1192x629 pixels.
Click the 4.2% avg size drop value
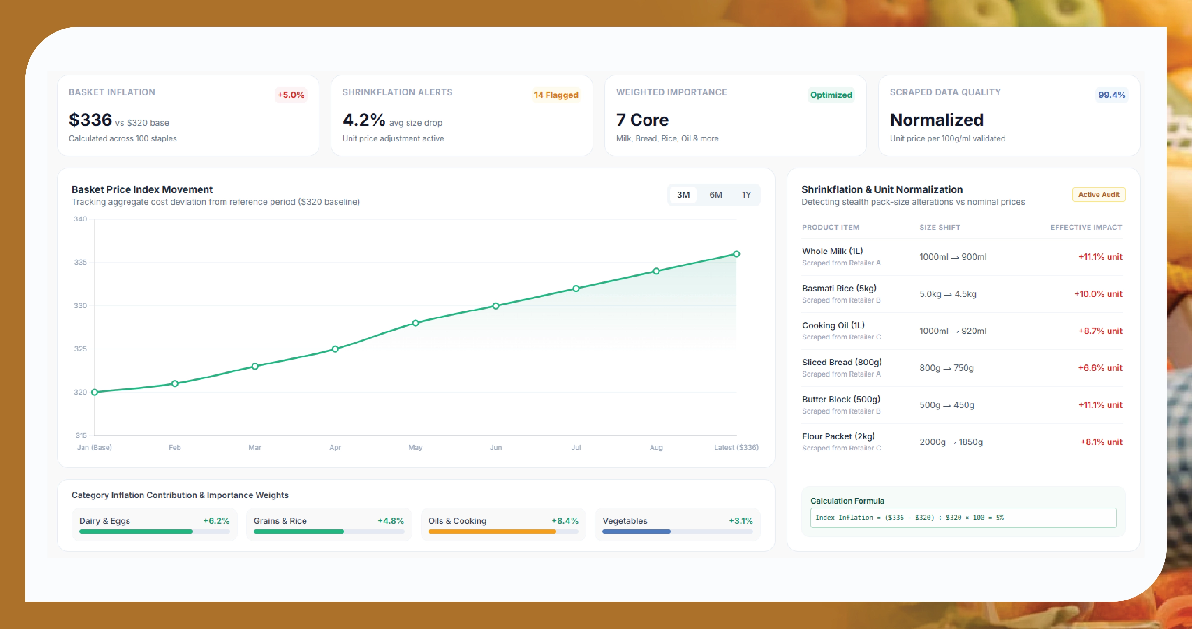[x=364, y=120]
